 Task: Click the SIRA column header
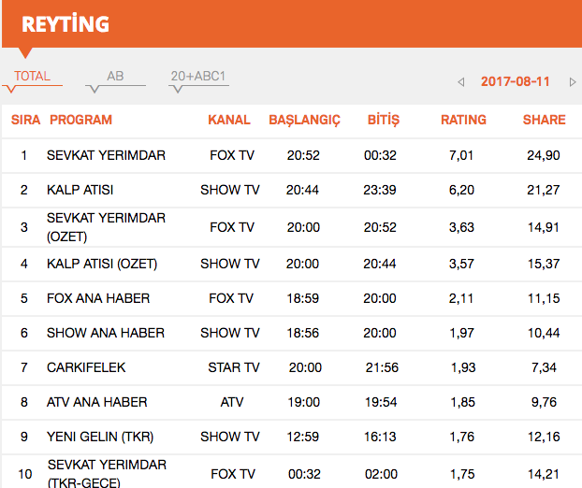[x=25, y=120]
